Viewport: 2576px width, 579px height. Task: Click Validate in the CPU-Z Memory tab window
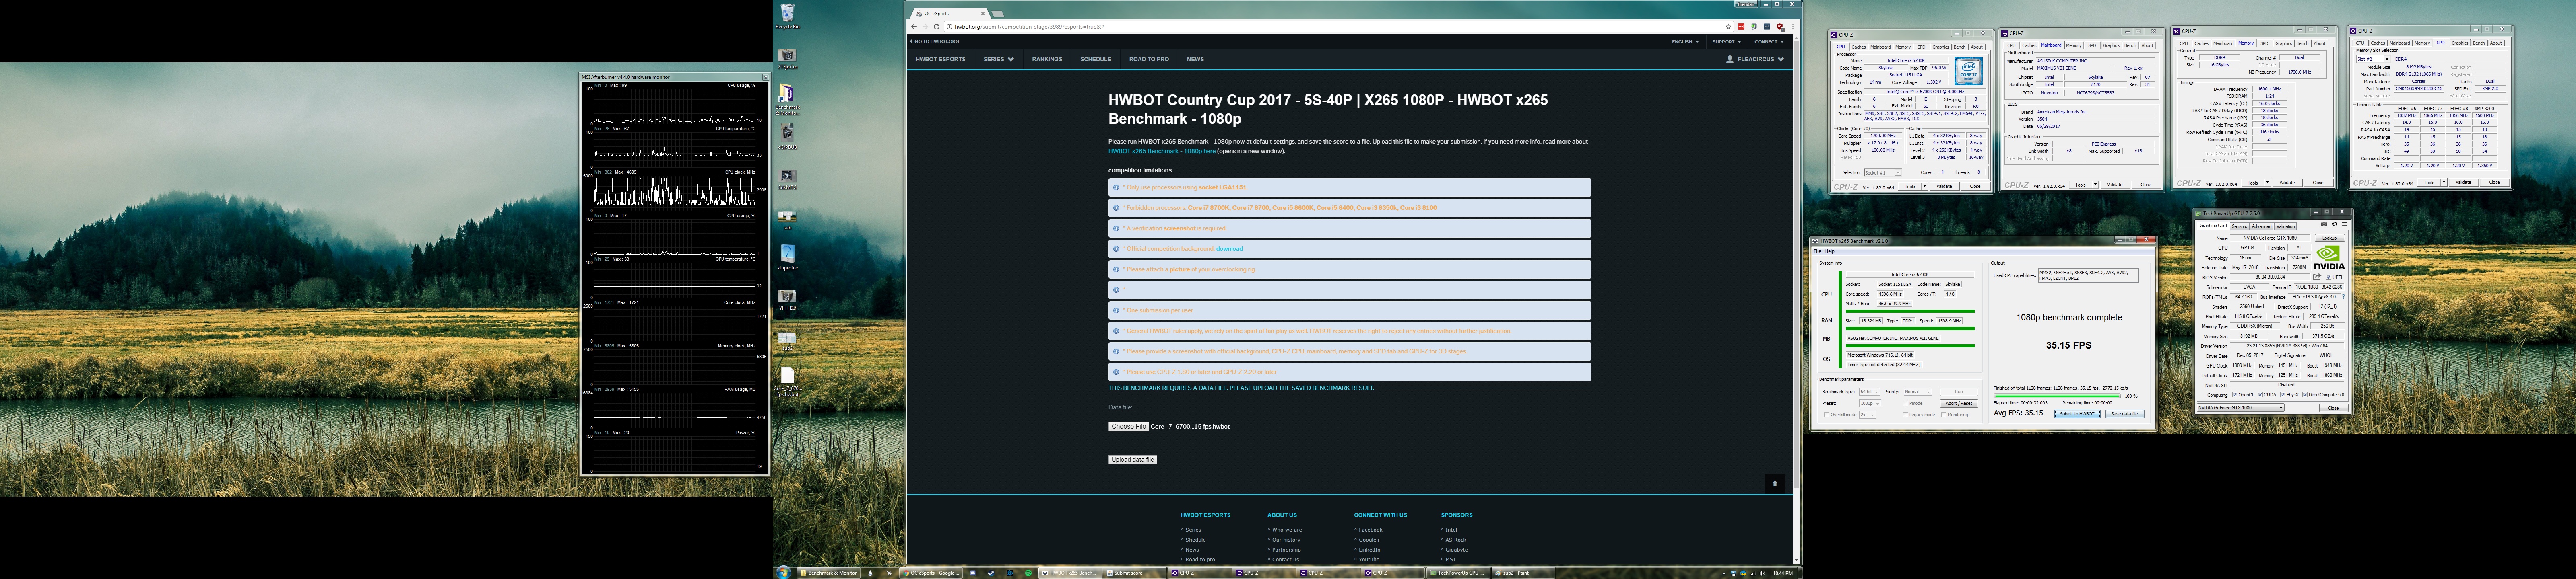(x=2287, y=183)
